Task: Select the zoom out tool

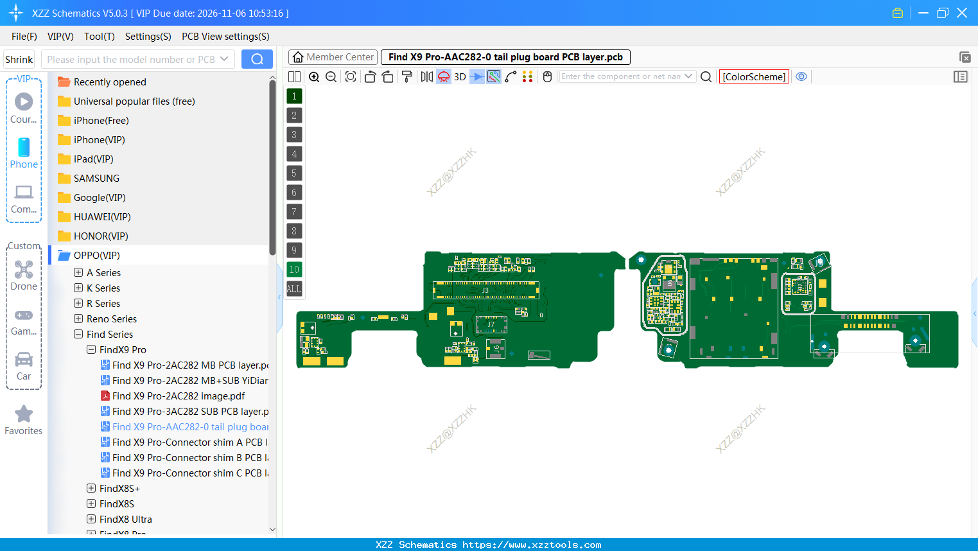Action: click(x=331, y=76)
